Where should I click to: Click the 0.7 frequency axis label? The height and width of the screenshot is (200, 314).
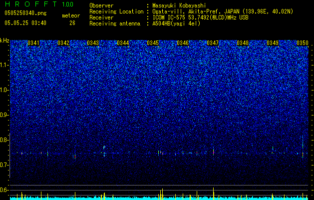click(4, 165)
